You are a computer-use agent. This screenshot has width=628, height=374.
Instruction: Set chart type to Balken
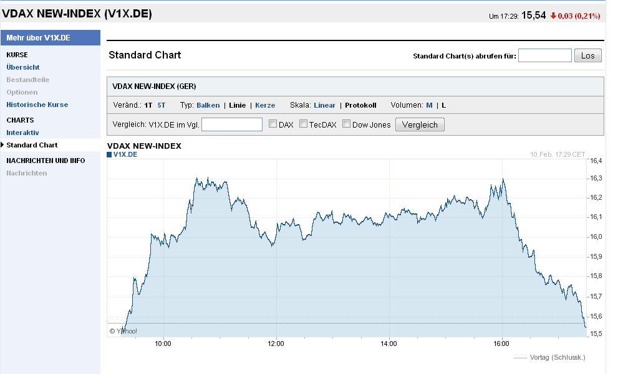[208, 105]
